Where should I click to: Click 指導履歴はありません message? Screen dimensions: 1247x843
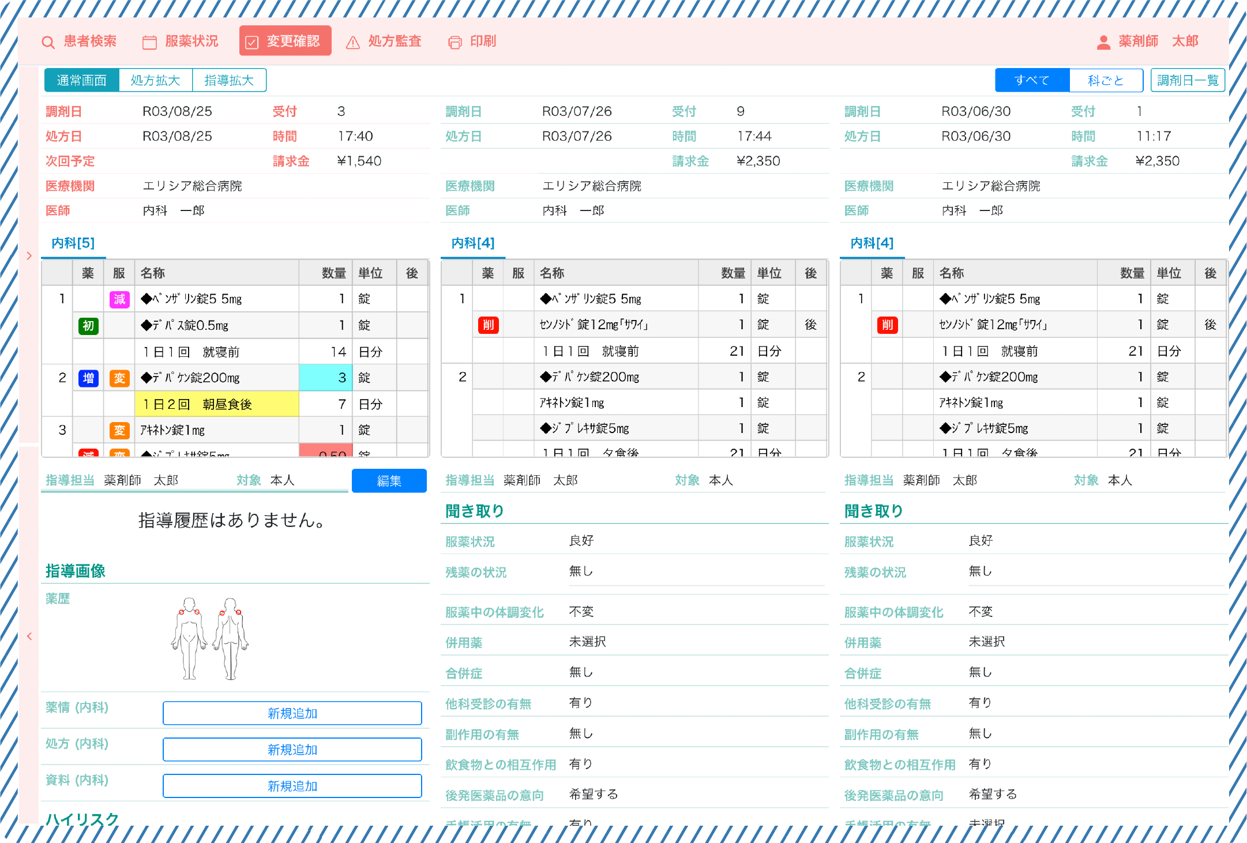pyautogui.click(x=234, y=520)
